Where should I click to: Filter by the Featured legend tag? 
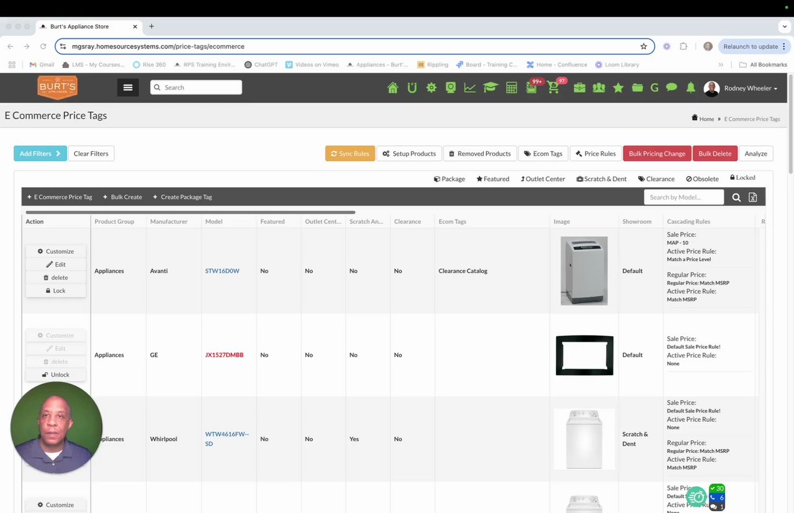(493, 179)
